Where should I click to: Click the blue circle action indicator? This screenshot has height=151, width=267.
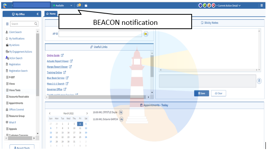(200, 5)
